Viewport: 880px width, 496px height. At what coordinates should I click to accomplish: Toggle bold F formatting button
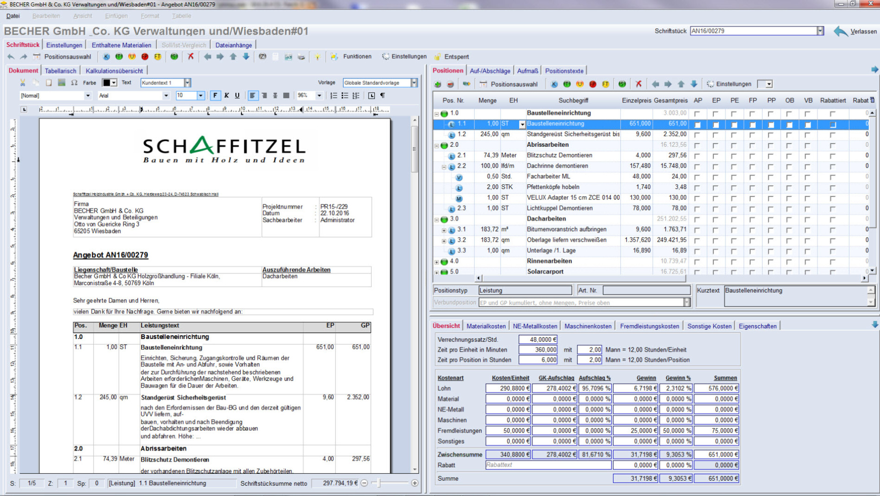[215, 95]
